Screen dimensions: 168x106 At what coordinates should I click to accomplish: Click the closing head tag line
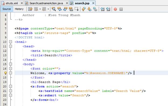29,60
